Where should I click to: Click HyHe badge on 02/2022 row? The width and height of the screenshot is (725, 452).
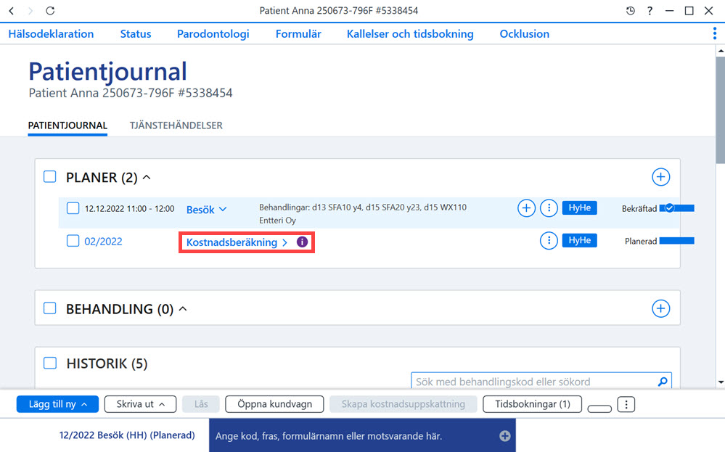pos(579,240)
